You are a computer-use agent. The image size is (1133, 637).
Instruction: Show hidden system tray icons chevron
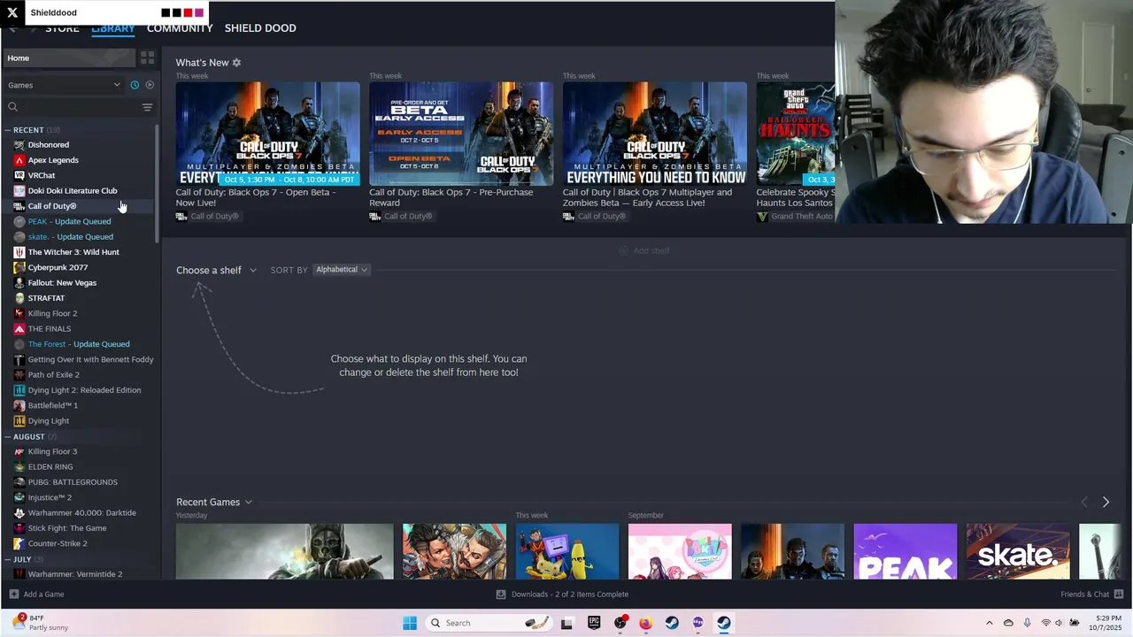point(990,623)
